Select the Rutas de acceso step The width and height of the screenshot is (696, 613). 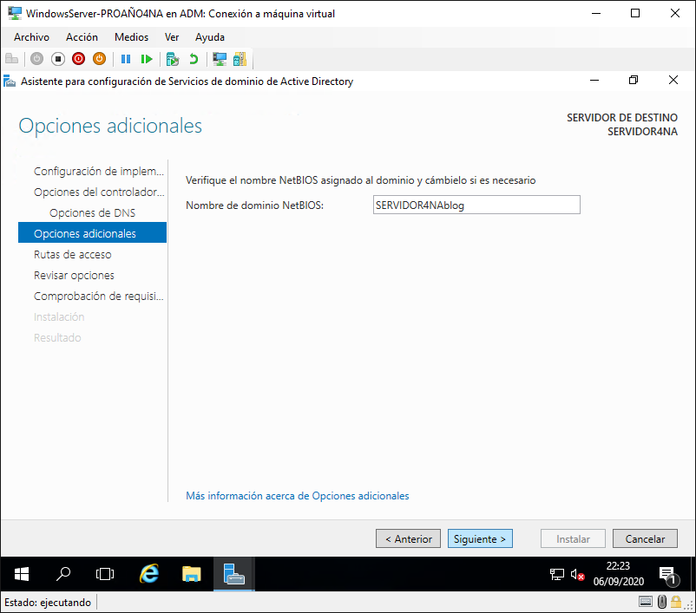72,254
